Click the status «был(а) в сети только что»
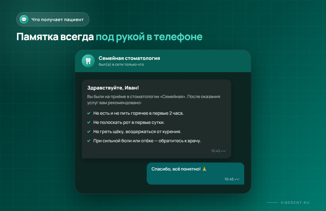This screenshot has height=211, width=326. click(121, 65)
